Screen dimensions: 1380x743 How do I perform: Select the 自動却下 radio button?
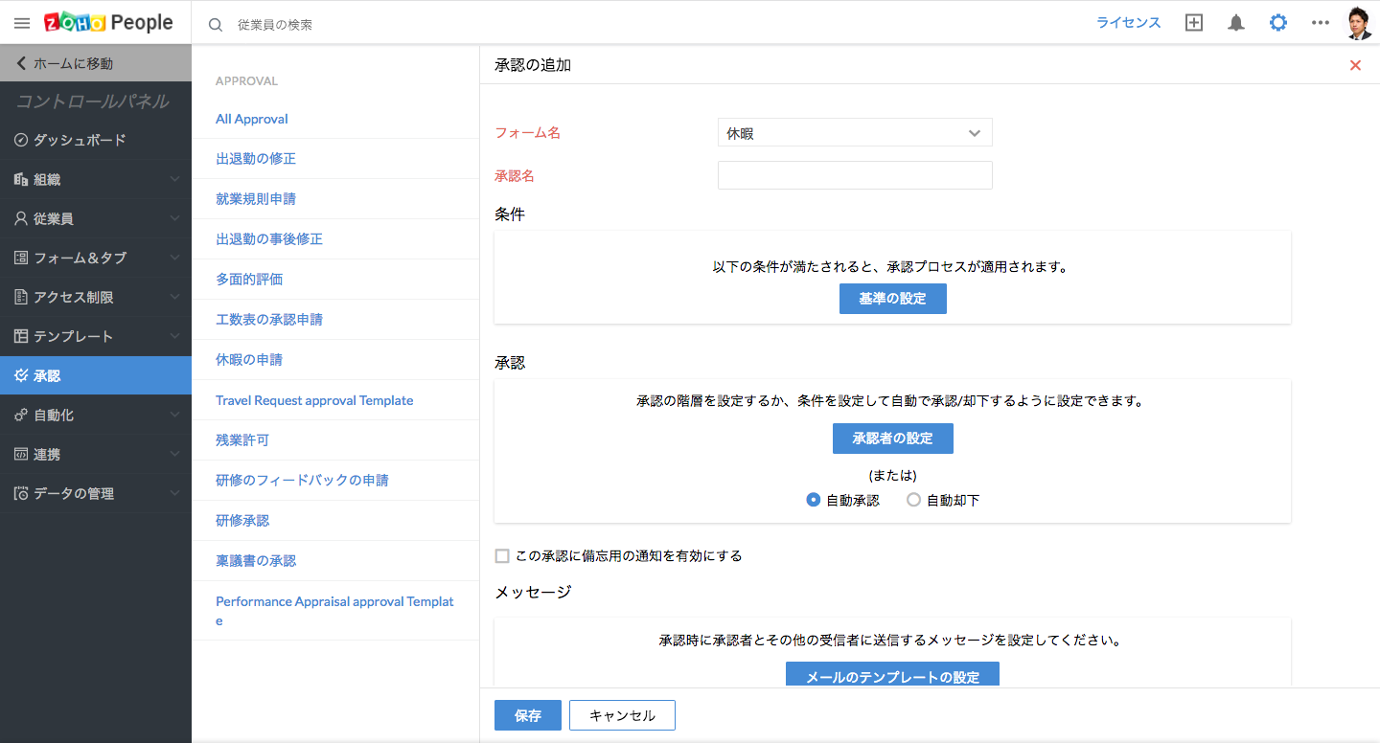tap(913, 500)
